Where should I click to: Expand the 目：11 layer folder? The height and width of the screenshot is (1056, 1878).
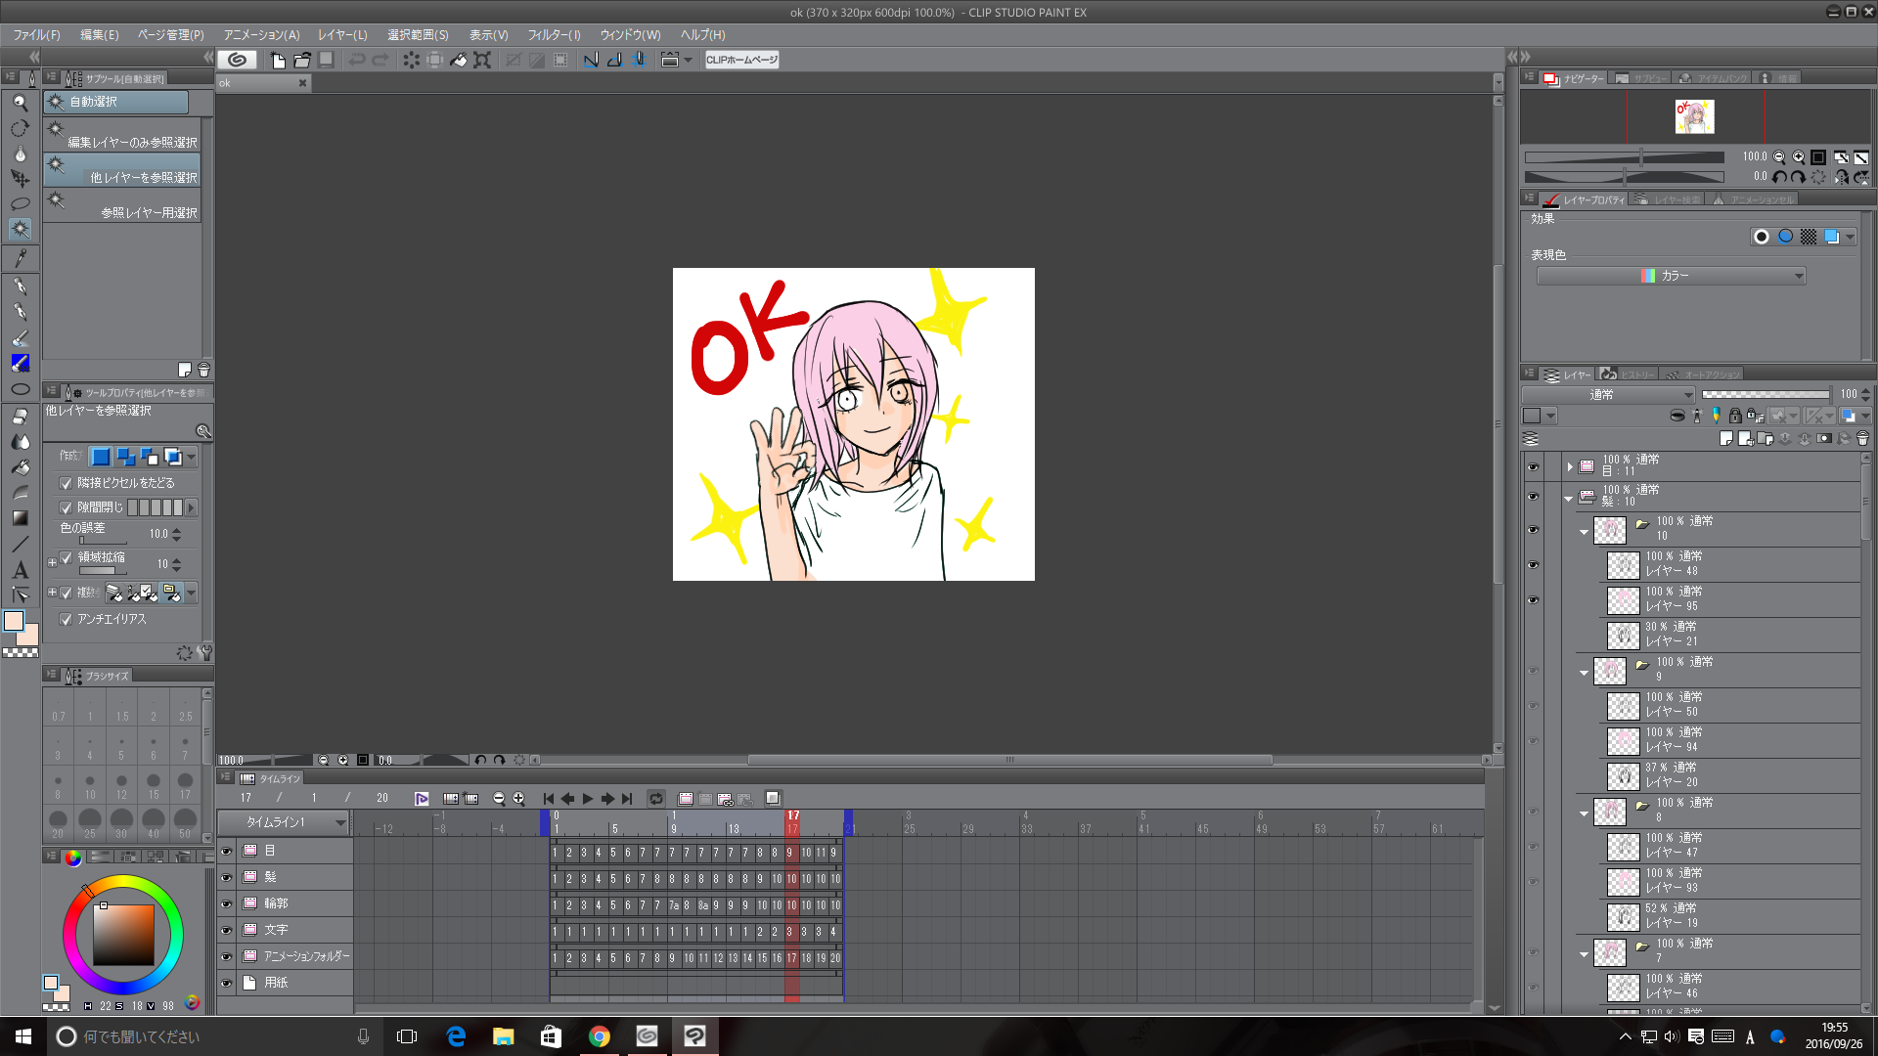[1570, 466]
